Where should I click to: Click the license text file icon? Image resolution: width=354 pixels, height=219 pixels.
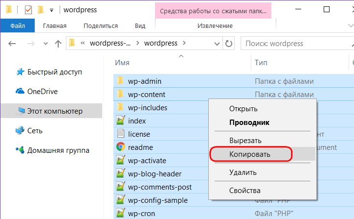pos(121,133)
